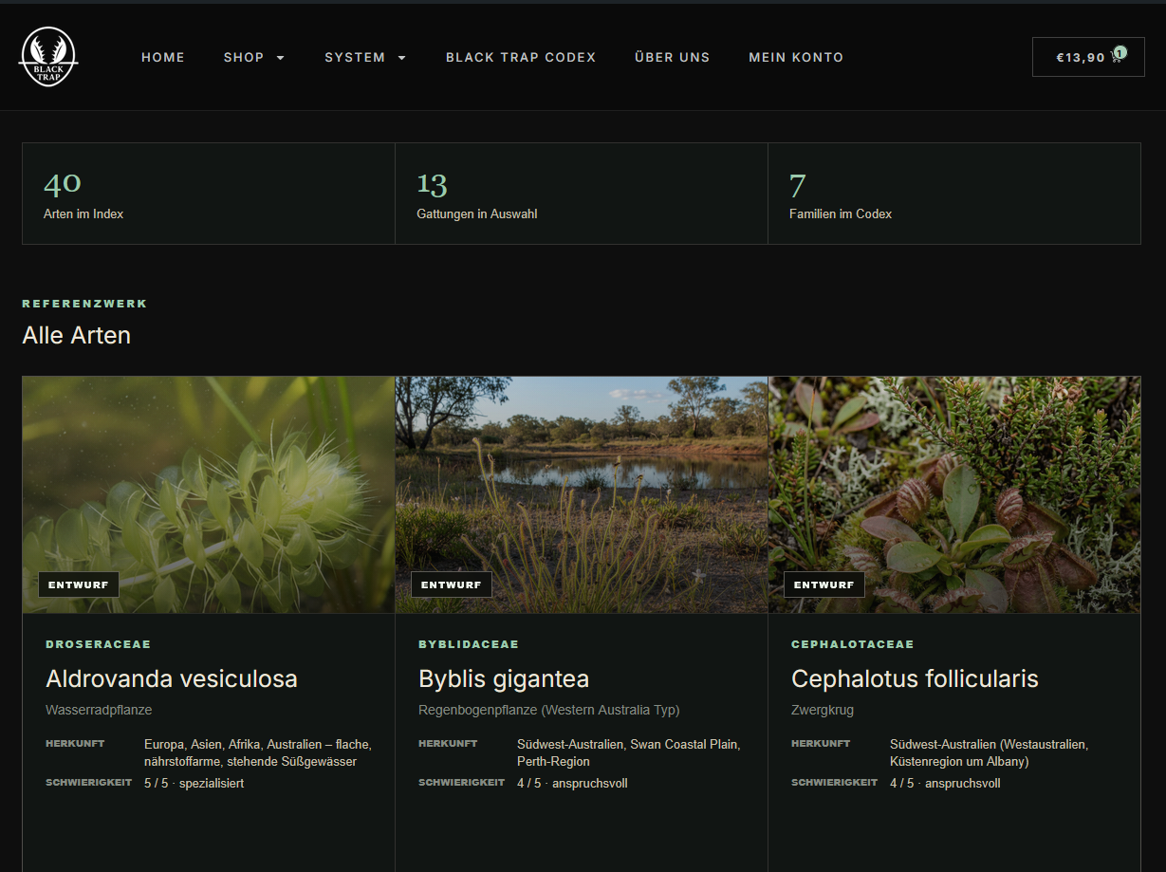Viewport: 1166px width, 872px height.
Task: Click the €13,90 cart total
Action: pos(1081,58)
